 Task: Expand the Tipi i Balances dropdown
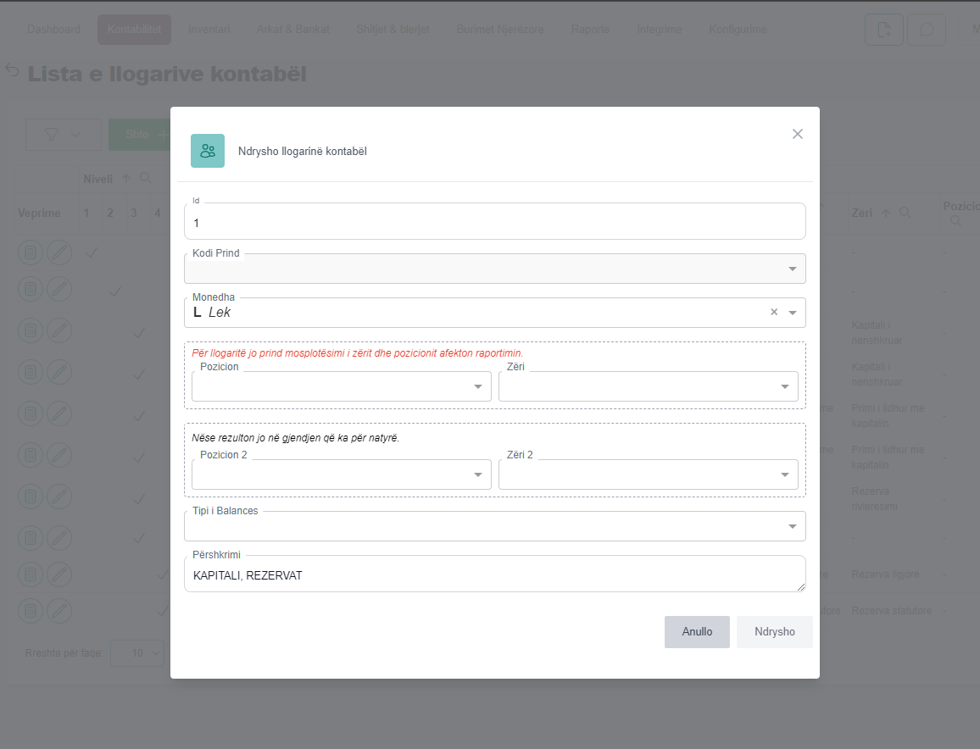(x=792, y=526)
